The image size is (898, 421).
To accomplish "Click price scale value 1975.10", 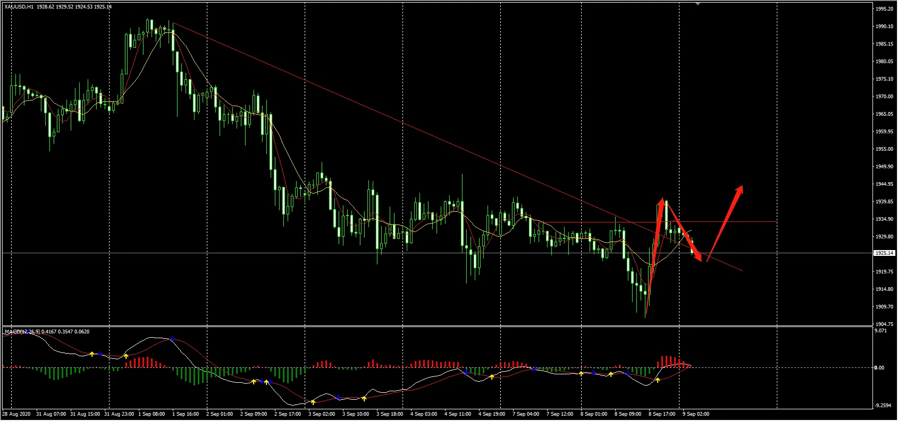I will [884, 79].
